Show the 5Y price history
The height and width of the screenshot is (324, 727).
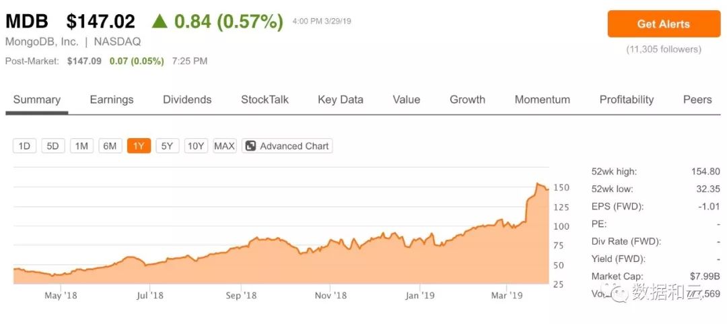168,146
